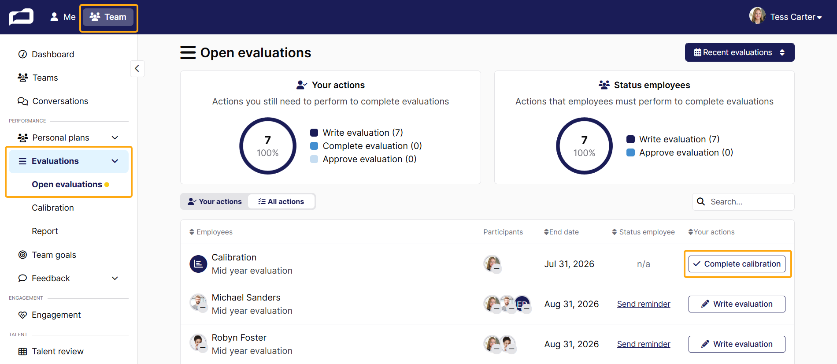
Task: Click the Feedback speech bubble icon
Action: pos(22,278)
